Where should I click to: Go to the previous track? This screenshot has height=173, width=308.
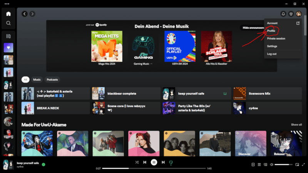coord(145,162)
